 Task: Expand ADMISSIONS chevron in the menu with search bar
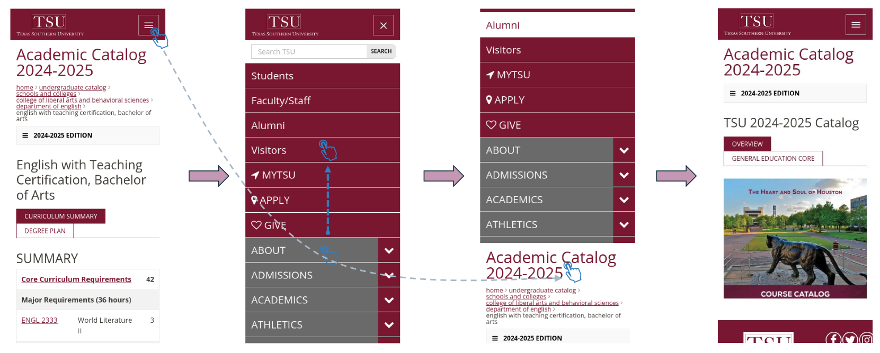389,275
